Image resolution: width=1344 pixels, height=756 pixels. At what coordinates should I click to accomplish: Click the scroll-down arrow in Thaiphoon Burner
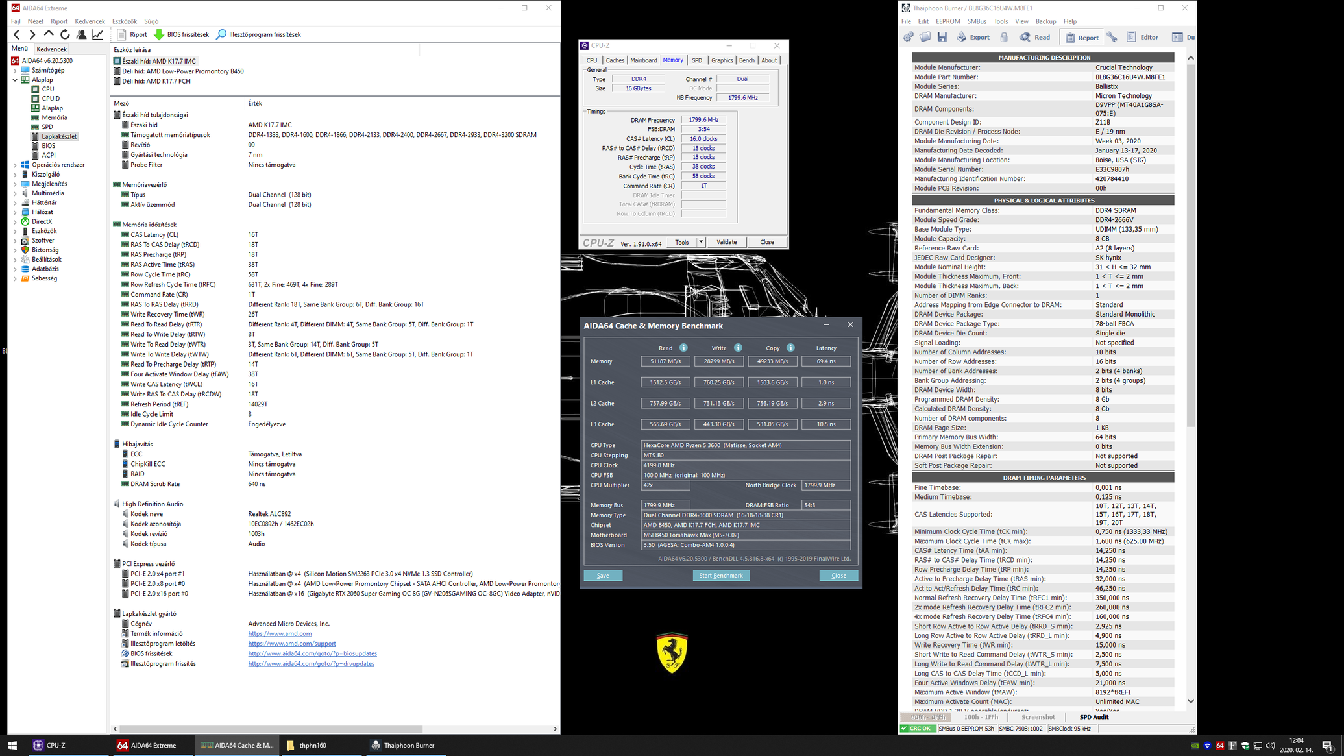[x=1190, y=701]
